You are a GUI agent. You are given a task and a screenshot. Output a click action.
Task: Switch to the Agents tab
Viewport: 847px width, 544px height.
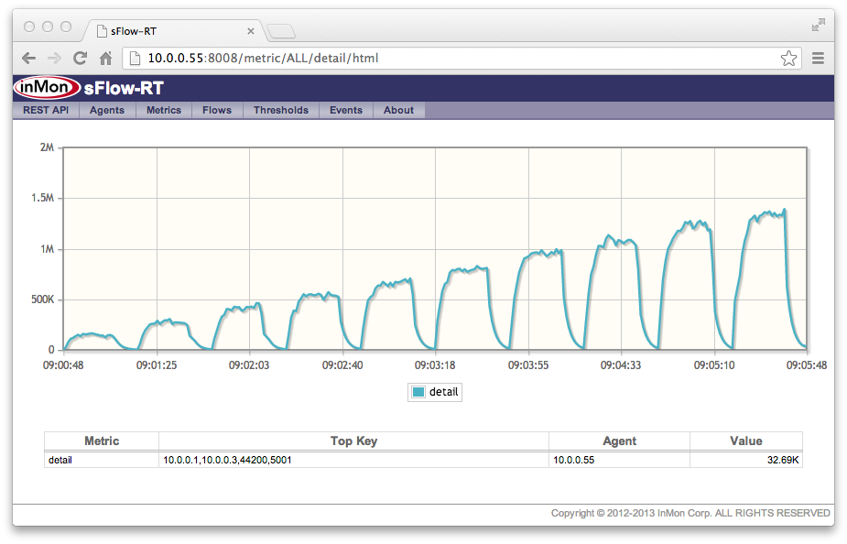click(x=107, y=110)
